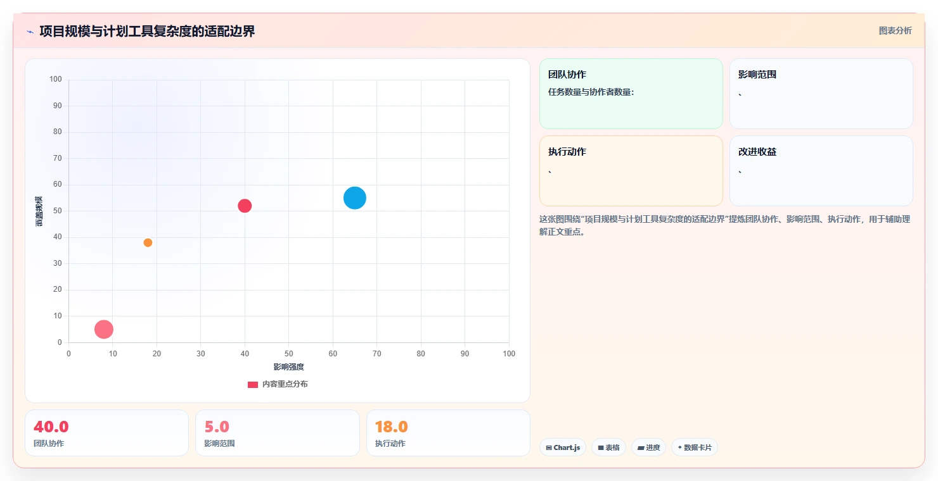Click the Chart.js tag
The height and width of the screenshot is (481, 938).
(x=563, y=447)
